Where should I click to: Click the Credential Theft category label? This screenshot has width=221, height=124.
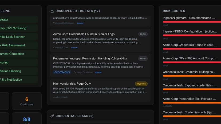click(x=61, y=48)
